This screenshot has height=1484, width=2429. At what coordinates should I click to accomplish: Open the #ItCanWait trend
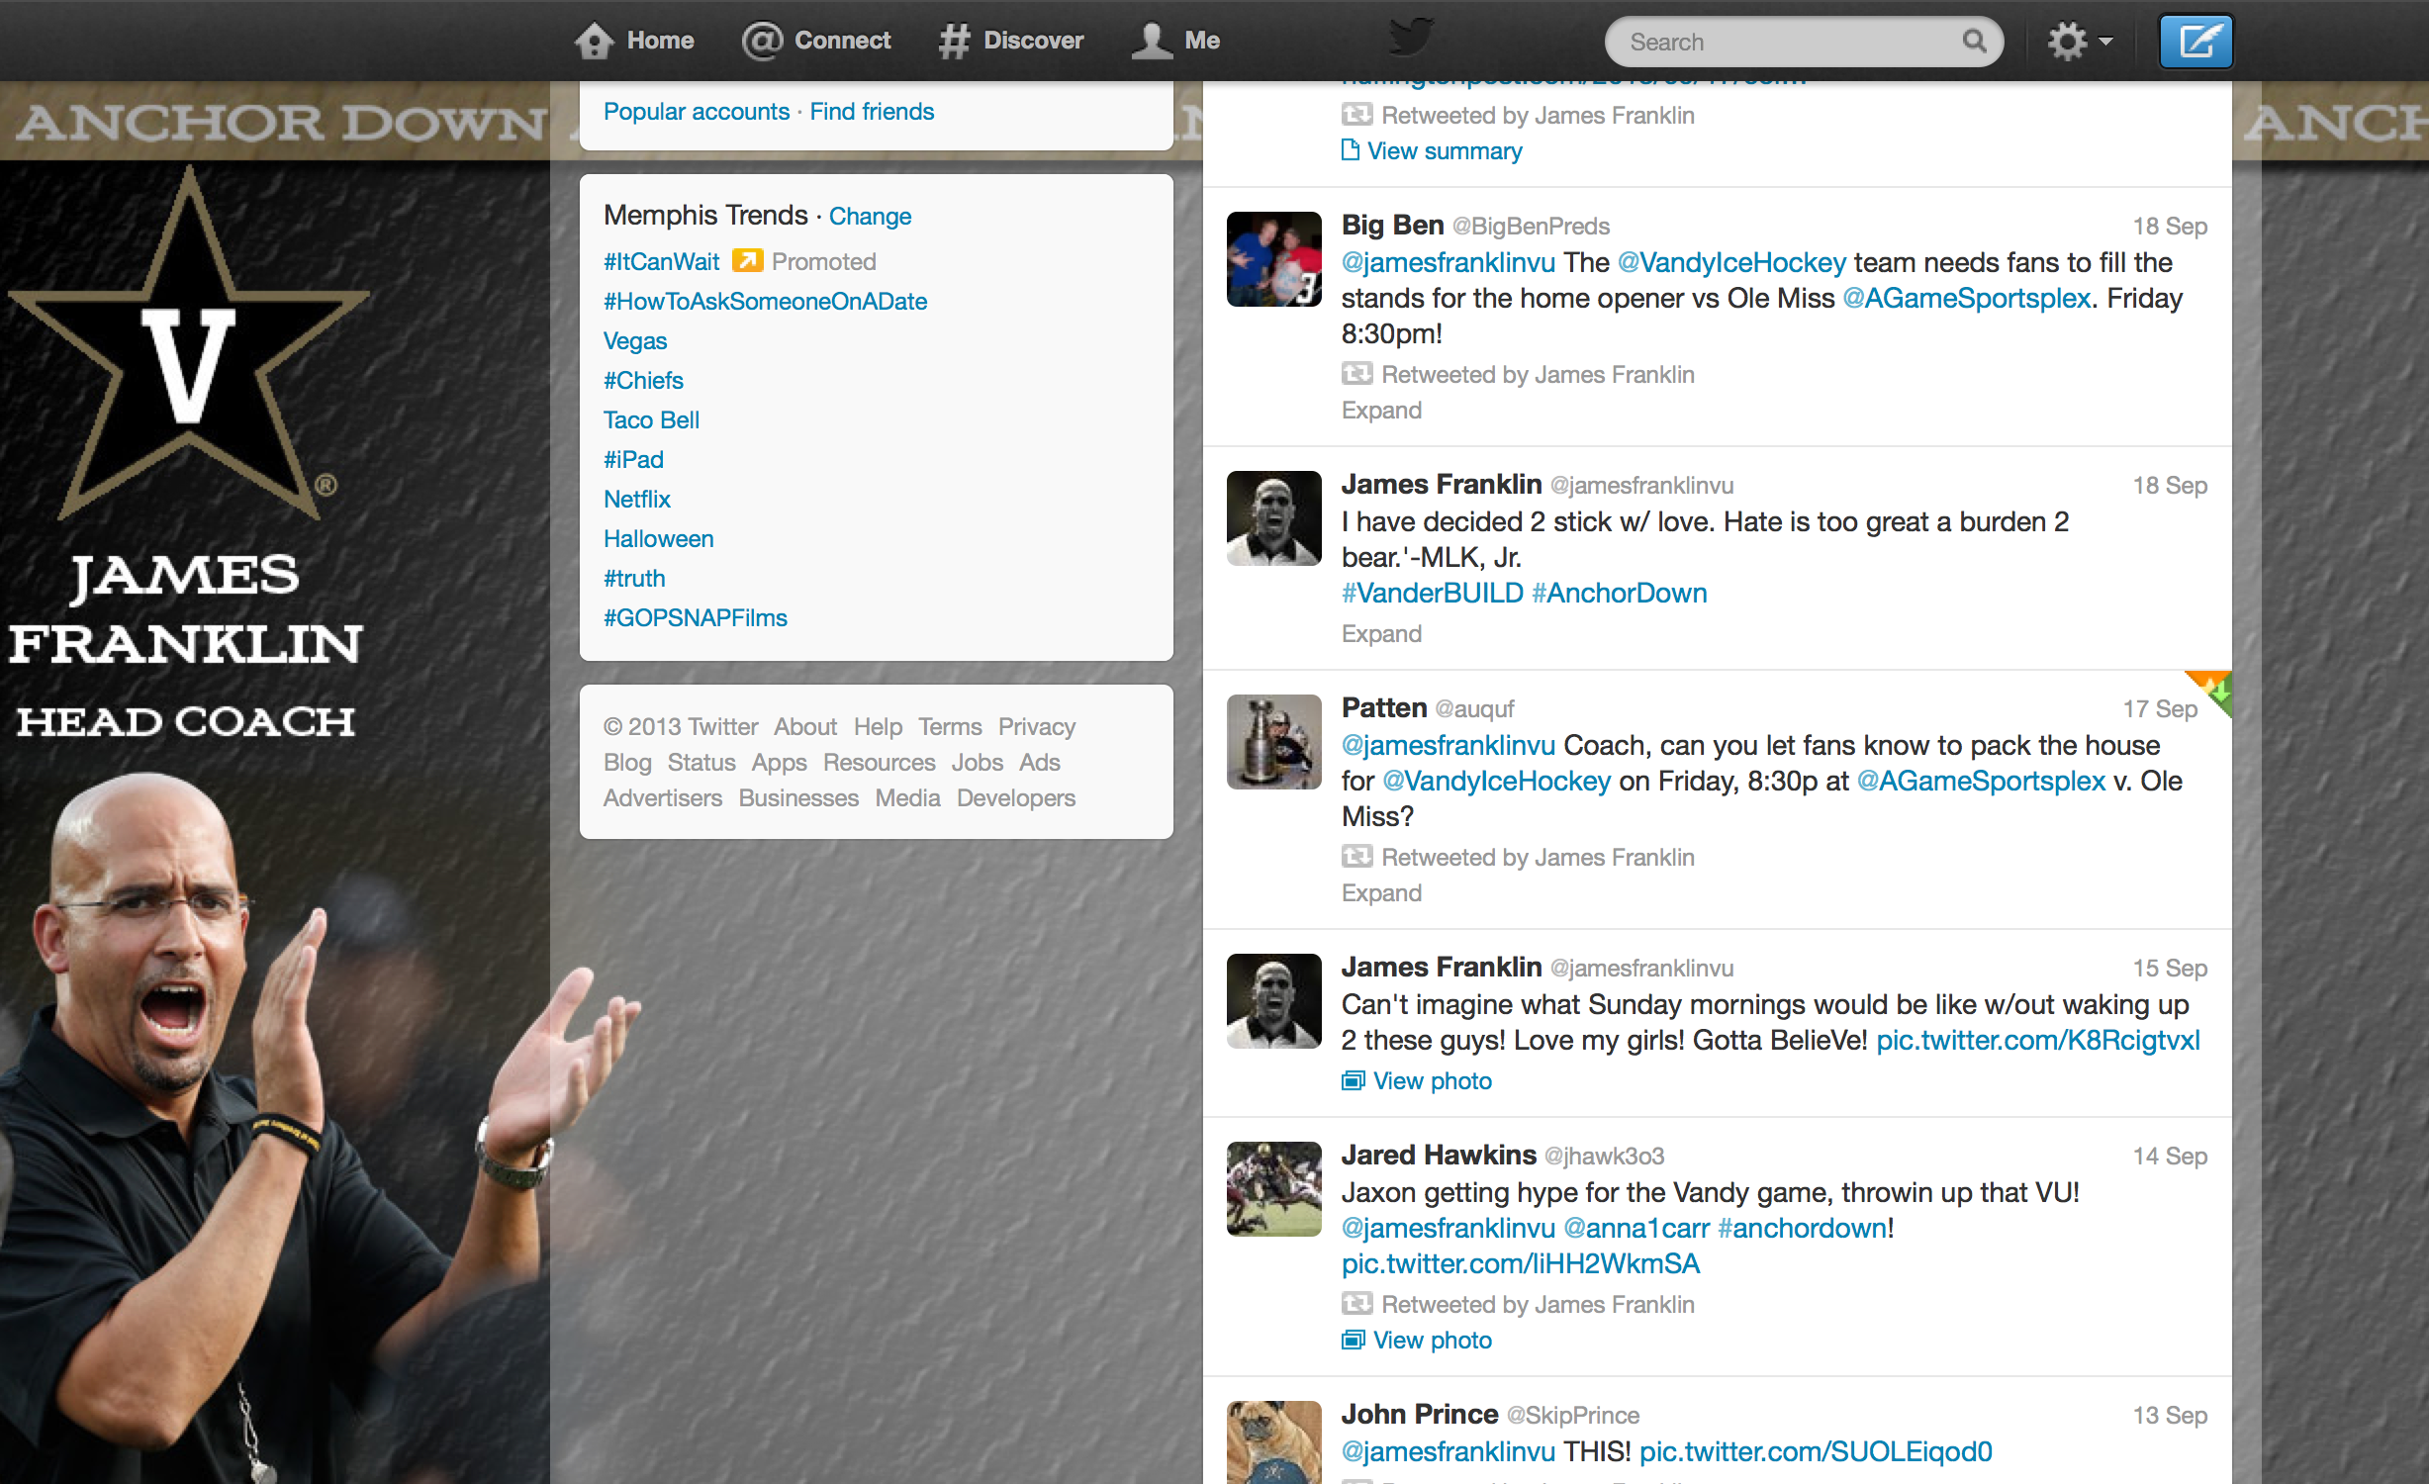click(662, 261)
